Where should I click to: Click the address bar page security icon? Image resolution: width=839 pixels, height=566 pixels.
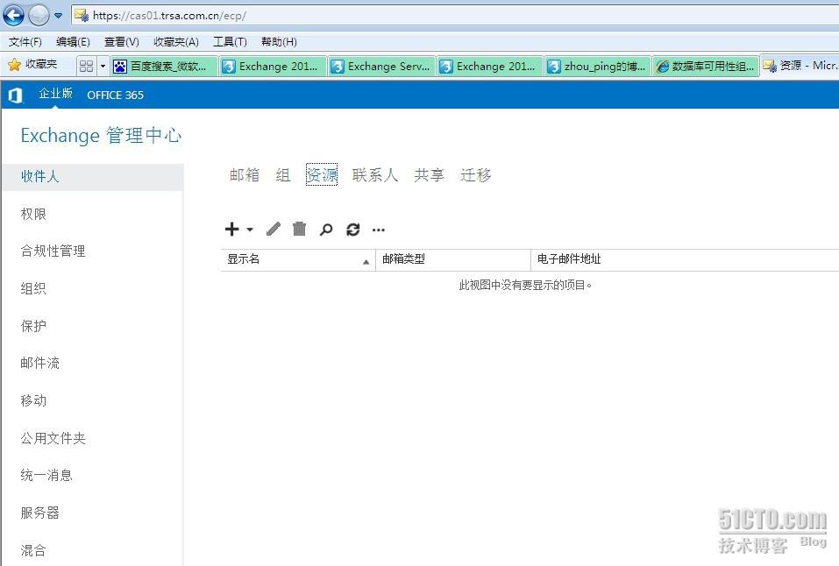(x=82, y=16)
